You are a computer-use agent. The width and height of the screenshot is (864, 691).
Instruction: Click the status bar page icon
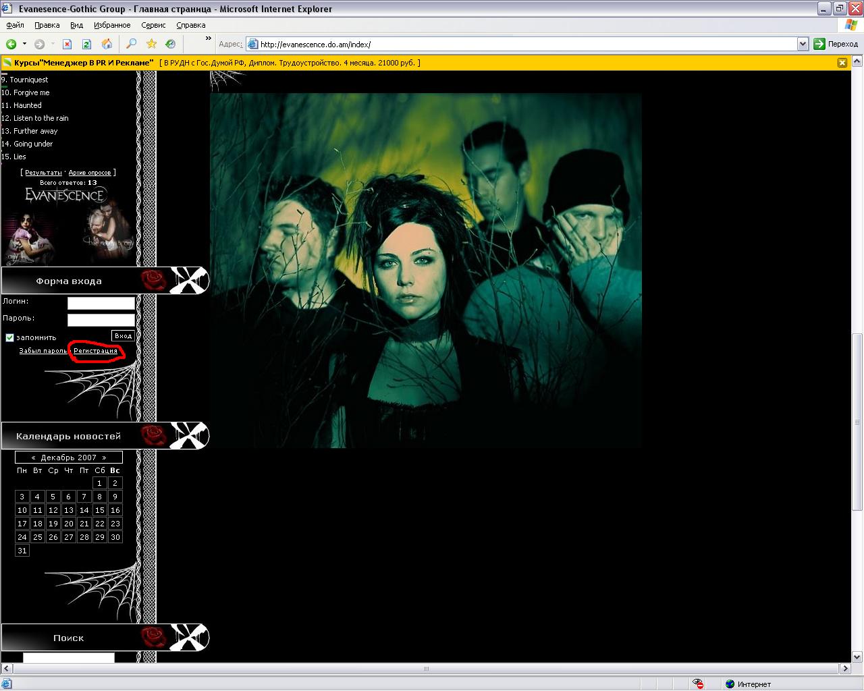[x=7, y=684]
